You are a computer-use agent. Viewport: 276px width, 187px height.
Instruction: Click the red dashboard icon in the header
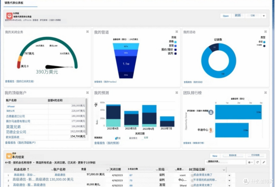click(9, 16)
